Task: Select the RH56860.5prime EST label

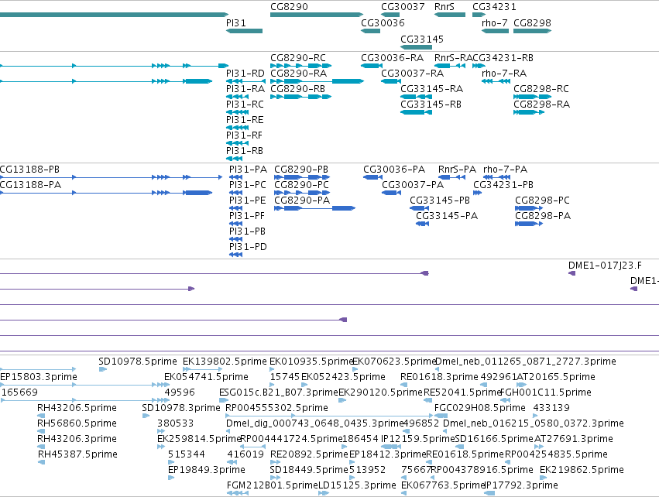Action: point(77,423)
